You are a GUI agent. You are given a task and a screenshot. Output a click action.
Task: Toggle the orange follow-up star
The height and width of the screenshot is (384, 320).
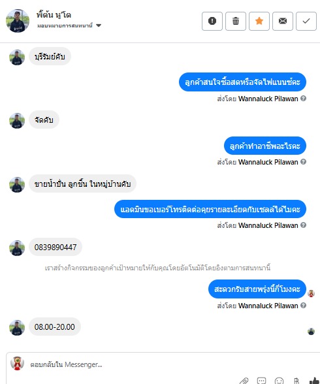tap(259, 21)
